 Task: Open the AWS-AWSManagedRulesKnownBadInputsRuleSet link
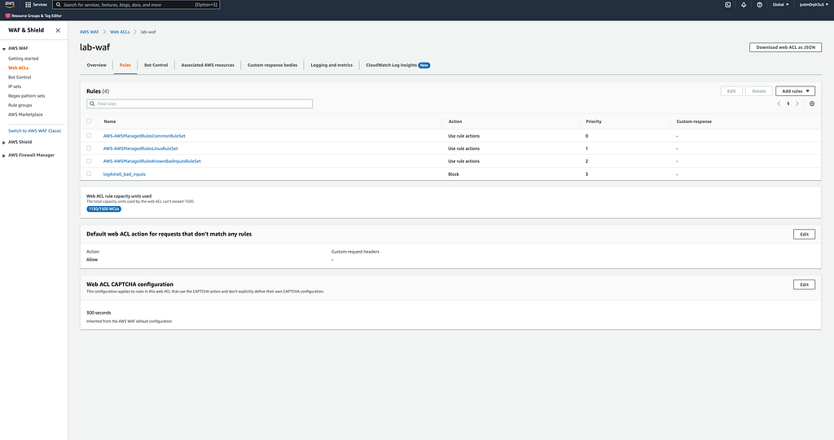tap(152, 161)
